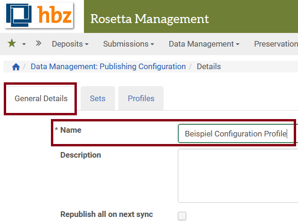
Task: Open the favorites star icon
Action: click(x=12, y=44)
